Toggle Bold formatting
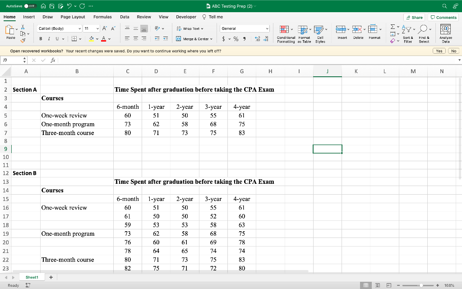462x289 pixels. (41, 39)
